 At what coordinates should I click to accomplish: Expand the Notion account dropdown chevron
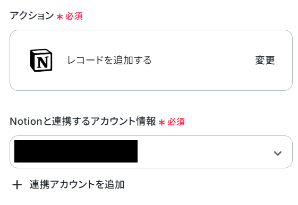click(x=277, y=153)
